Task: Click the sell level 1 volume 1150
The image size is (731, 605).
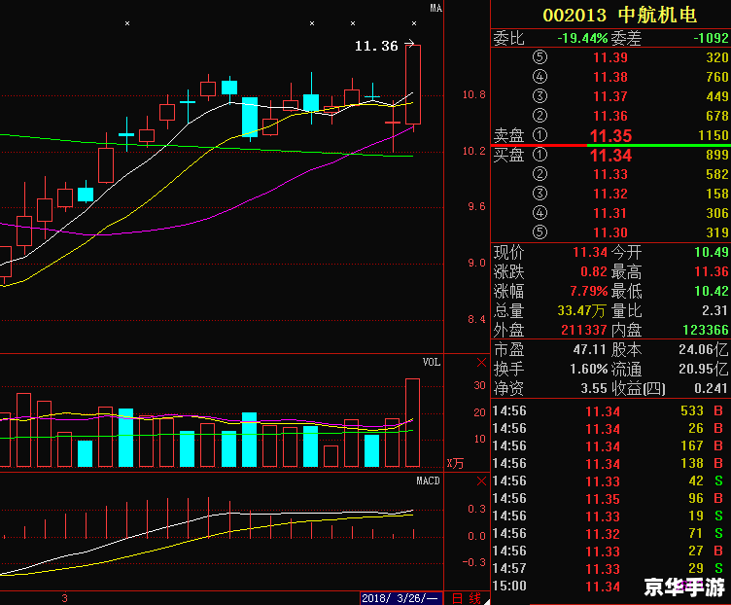Action: pyautogui.click(x=714, y=135)
